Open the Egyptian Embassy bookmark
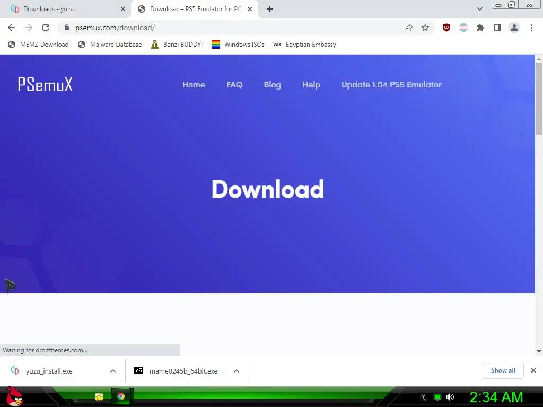Viewport: 543px width, 407px height. click(x=304, y=45)
